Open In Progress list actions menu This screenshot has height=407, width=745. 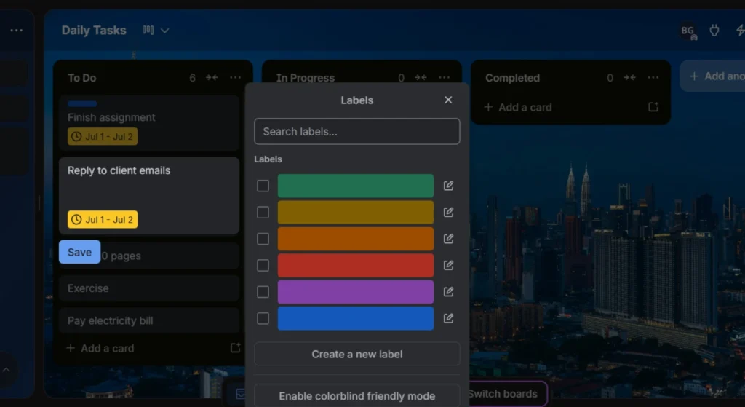click(445, 77)
